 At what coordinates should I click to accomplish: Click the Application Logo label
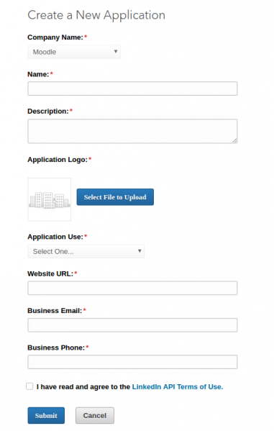coord(58,160)
